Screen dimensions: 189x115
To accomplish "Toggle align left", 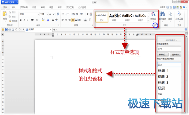I will (x=63, y=20).
